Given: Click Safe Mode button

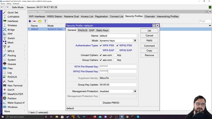Looking at the screenshot, I should point(18,7).
